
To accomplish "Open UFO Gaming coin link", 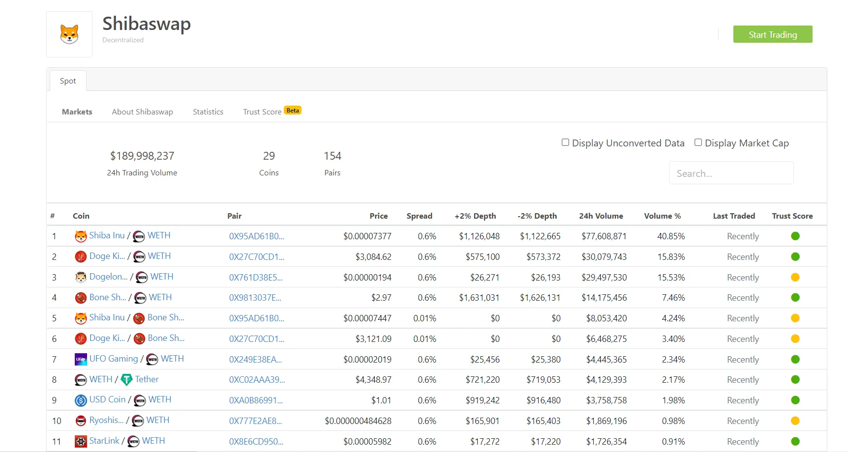I will click(114, 359).
